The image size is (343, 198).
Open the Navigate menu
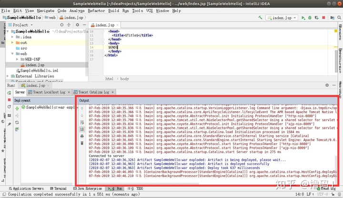46,10
